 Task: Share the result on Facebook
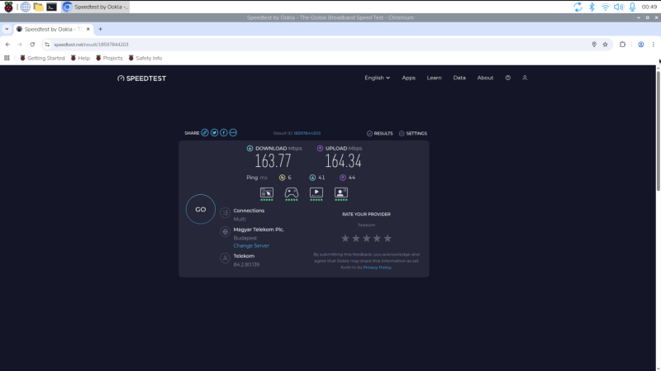[223, 133]
